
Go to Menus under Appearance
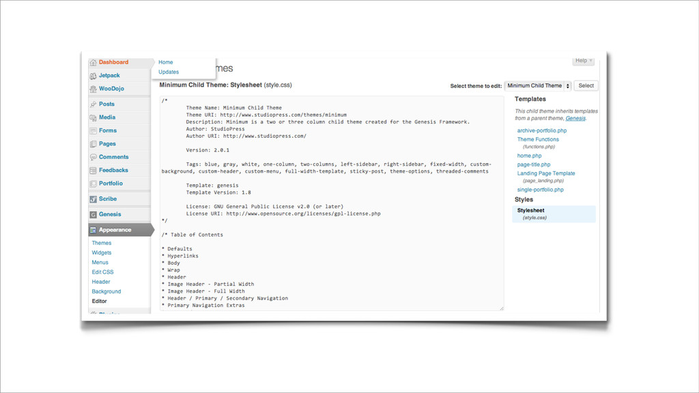[x=100, y=263]
